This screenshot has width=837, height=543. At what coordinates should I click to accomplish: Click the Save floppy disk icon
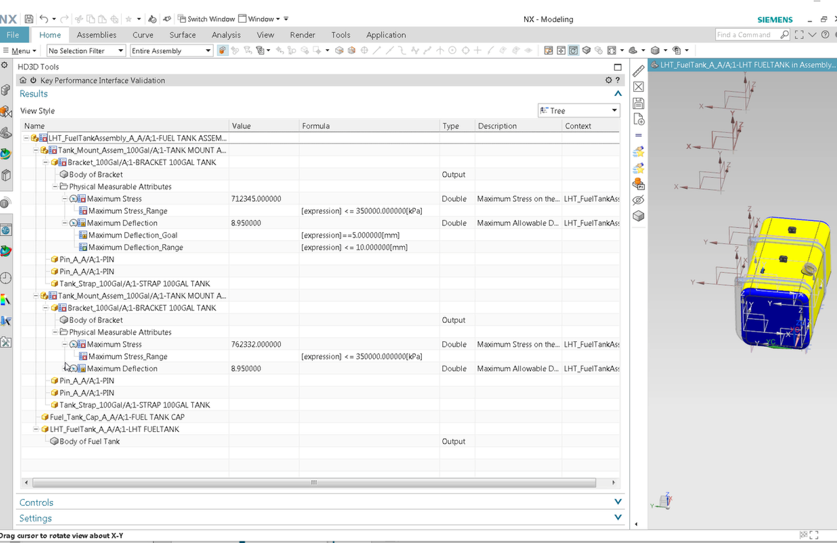[x=28, y=18]
